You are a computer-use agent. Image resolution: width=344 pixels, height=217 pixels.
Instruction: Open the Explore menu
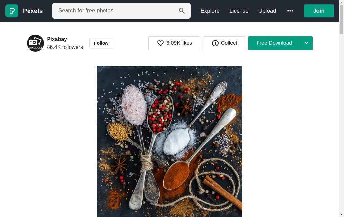point(210,11)
